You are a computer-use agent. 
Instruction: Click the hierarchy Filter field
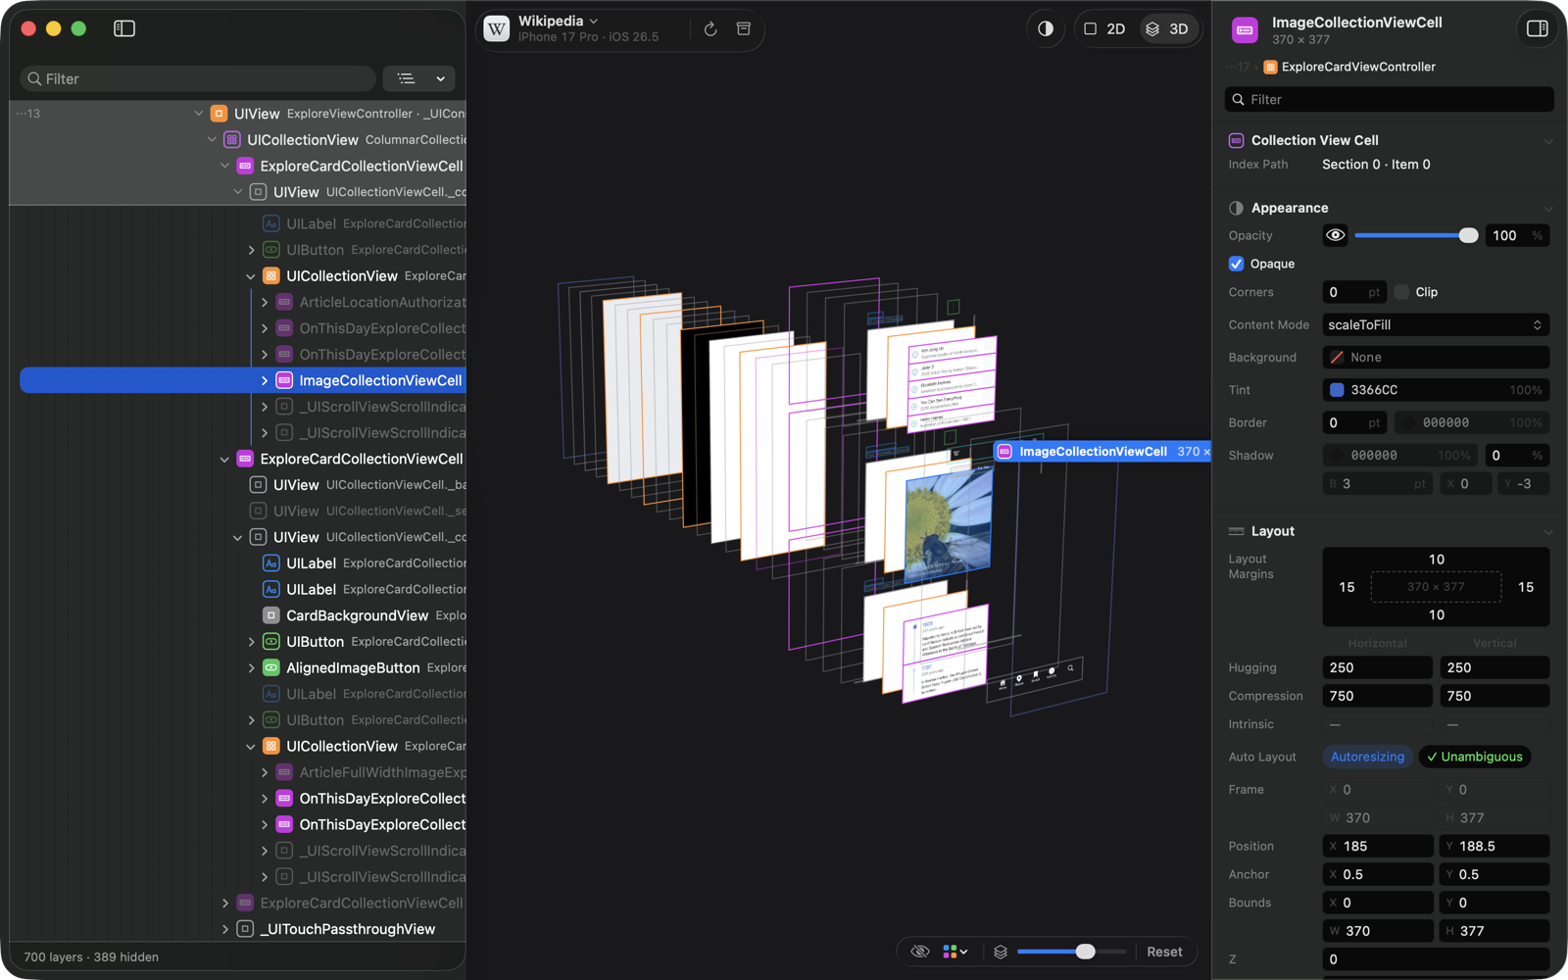pos(198,78)
